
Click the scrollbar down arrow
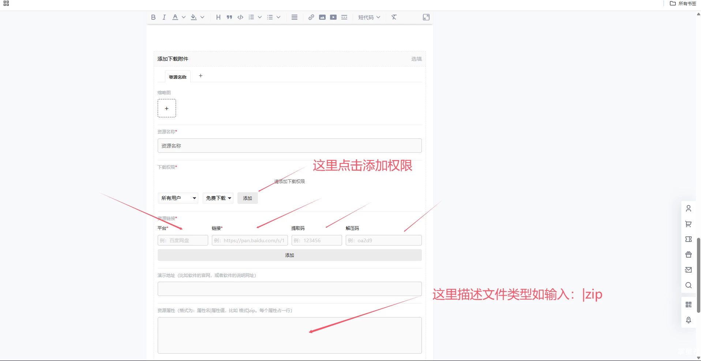tap(698, 358)
